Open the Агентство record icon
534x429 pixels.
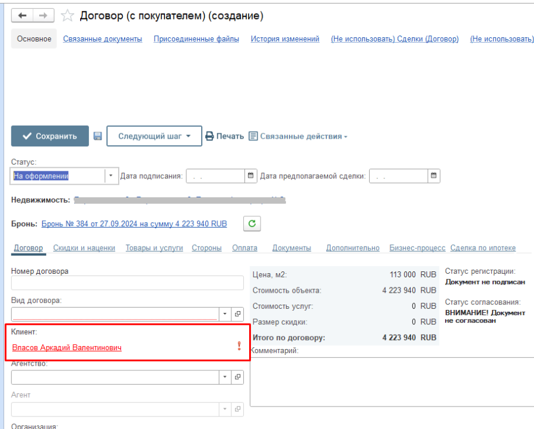(237, 377)
